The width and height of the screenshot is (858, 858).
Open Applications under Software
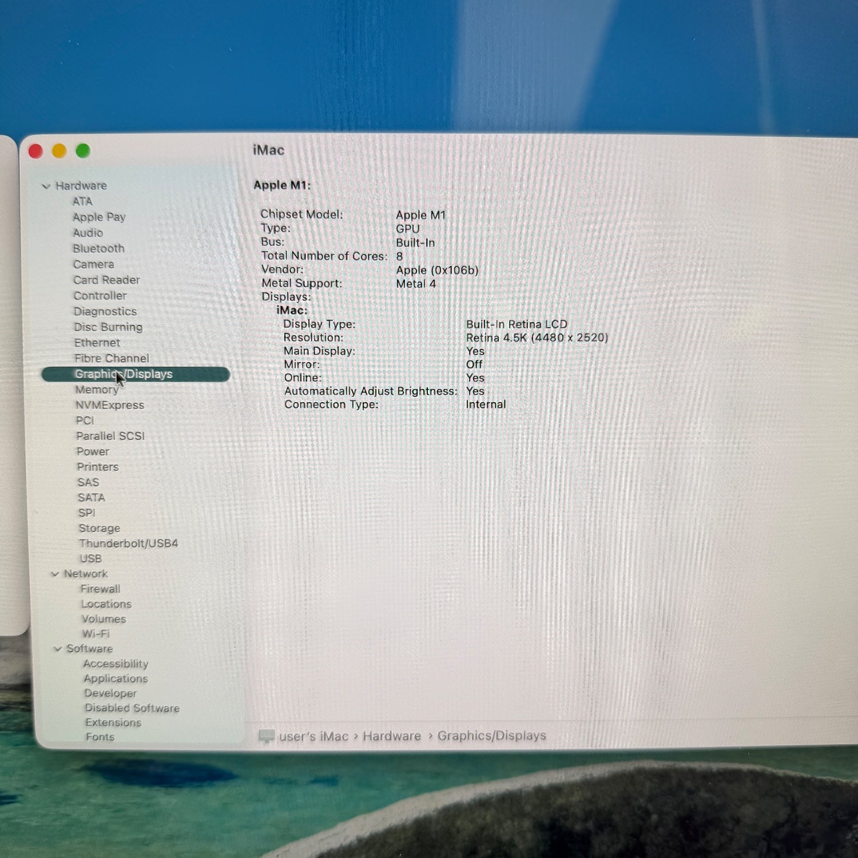pos(116,678)
